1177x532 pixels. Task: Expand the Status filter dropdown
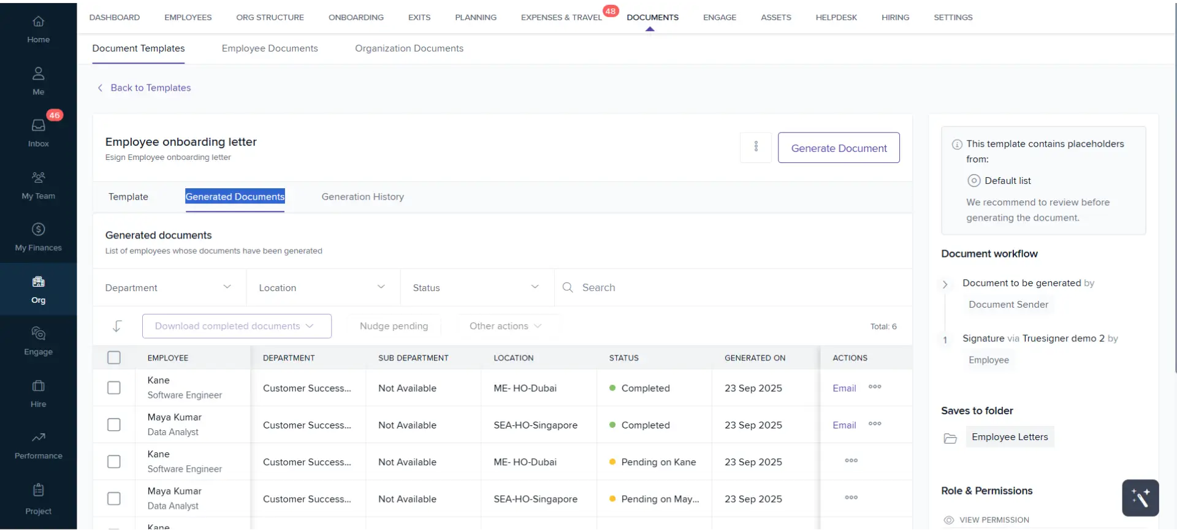(x=476, y=287)
